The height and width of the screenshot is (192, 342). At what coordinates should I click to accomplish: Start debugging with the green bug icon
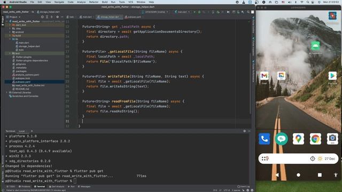tap(199, 12)
